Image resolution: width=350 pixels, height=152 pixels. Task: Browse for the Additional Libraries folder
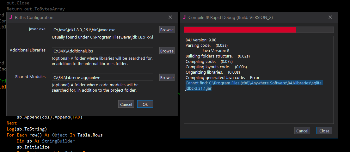pyautogui.click(x=167, y=51)
